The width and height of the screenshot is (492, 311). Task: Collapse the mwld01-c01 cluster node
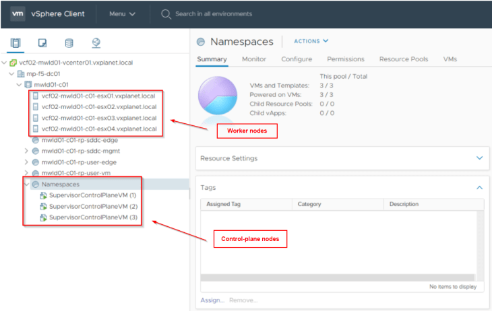(19, 85)
